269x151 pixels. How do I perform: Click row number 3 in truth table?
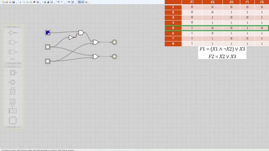coord(173,18)
